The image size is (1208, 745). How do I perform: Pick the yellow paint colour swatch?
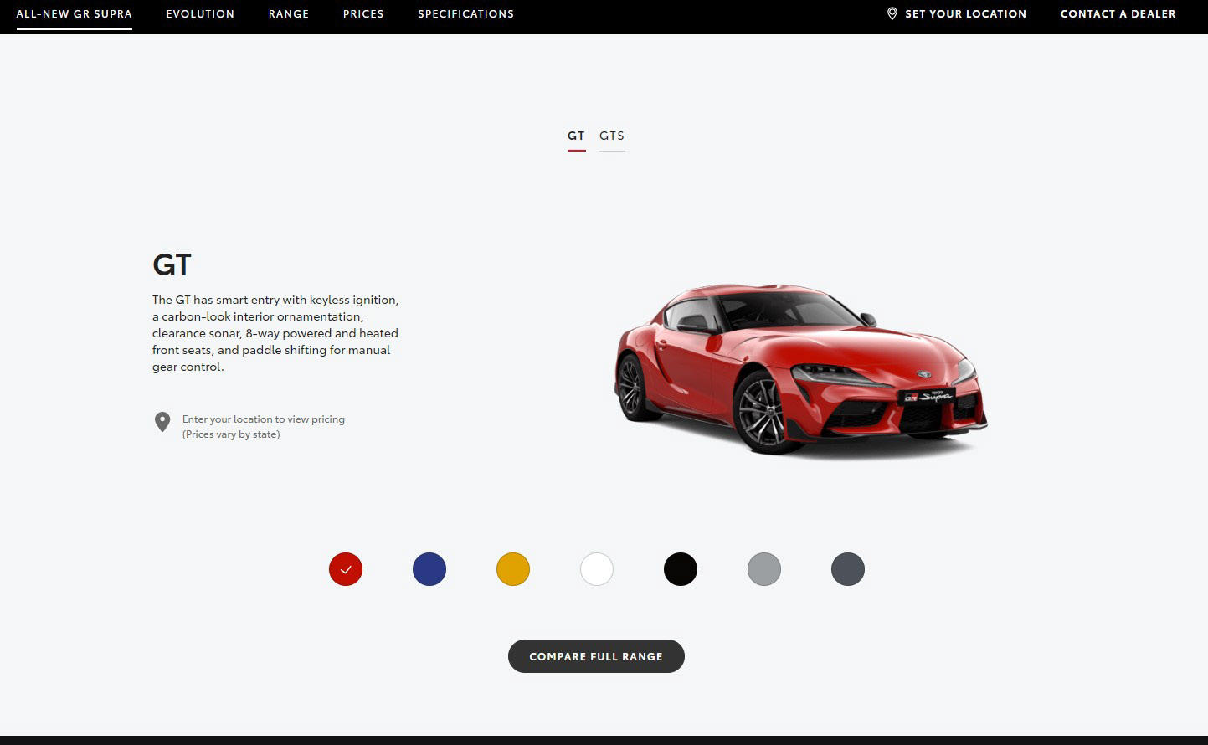pyautogui.click(x=513, y=569)
